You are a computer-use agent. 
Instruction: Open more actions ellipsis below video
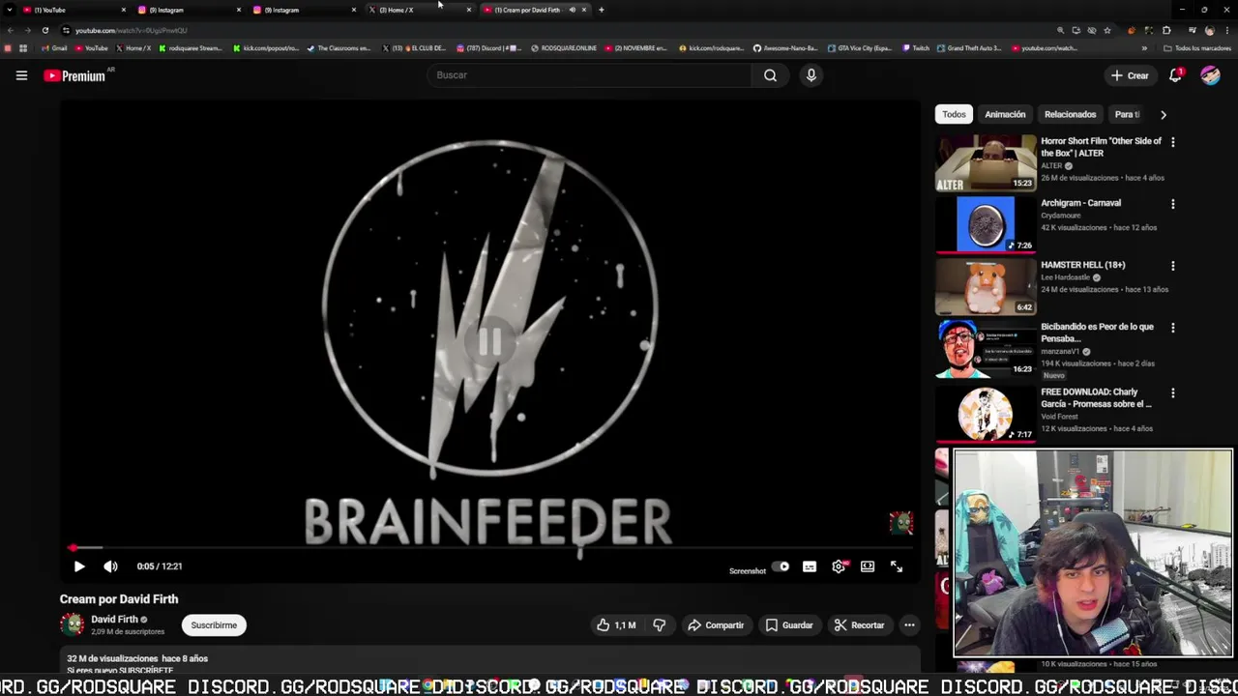(x=909, y=625)
